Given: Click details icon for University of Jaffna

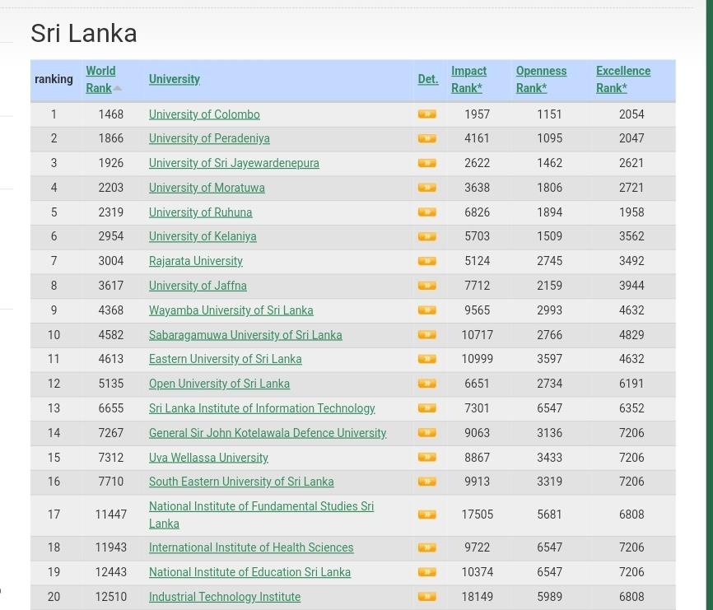Looking at the screenshot, I should click(426, 286).
